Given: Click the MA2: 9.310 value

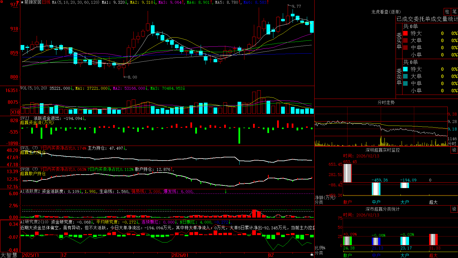Looking at the screenshot, I should pyautogui.click(x=143, y=2).
